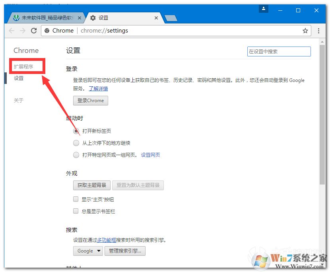Select 打开特定网页或一组网页 radio option
This screenshot has width=330, height=272.
click(76, 155)
